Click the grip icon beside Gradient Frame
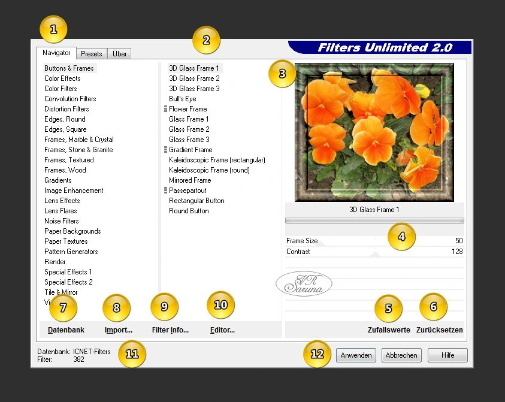 pos(165,150)
